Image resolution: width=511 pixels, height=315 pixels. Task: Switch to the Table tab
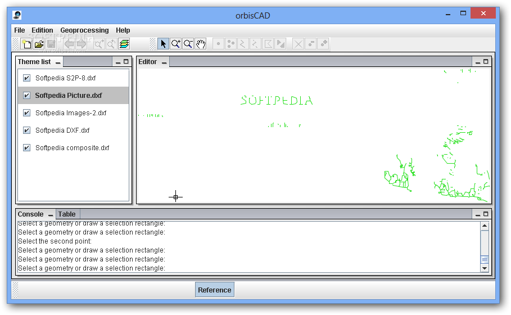pos(67,214)
